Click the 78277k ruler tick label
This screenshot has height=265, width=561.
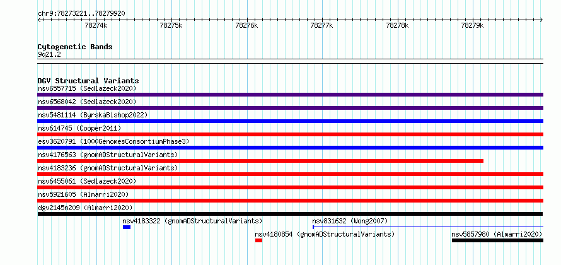tap(321, 25)
